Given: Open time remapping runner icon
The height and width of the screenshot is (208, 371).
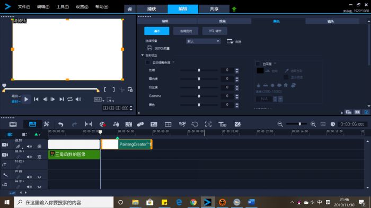Looking at the screenshot, I should [x=182, y=124].
